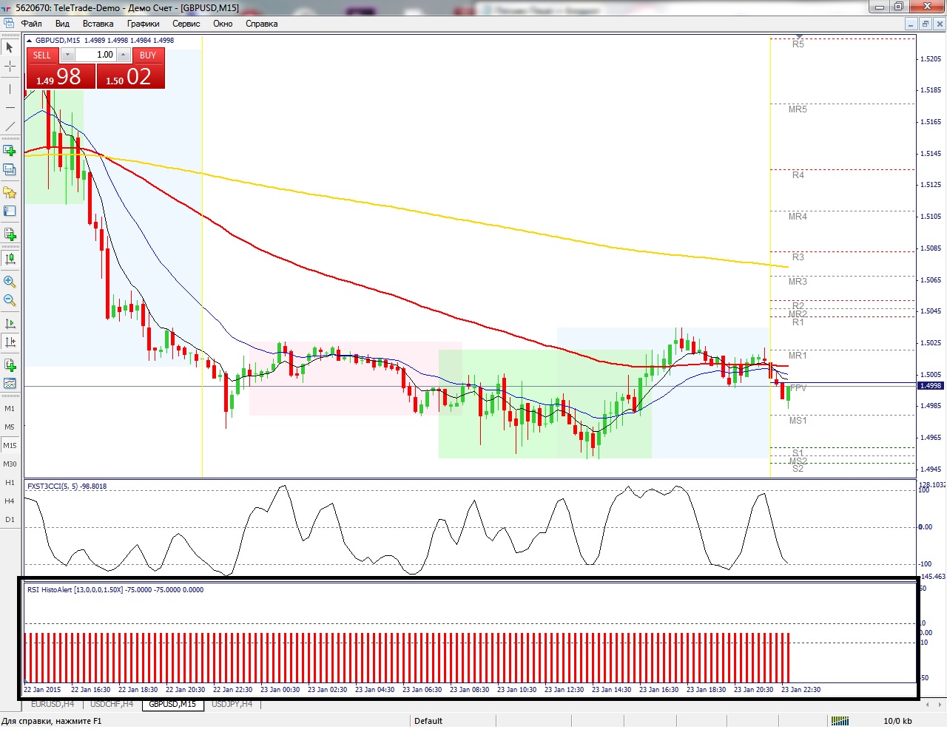Click the SELL button
The width and height of the screenshot is (947, 732).
tap(42, 55)
